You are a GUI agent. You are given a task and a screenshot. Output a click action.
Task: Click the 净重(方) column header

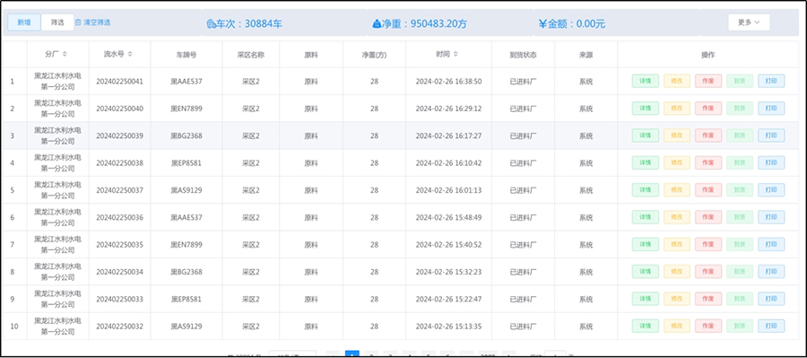coord(374,55)
